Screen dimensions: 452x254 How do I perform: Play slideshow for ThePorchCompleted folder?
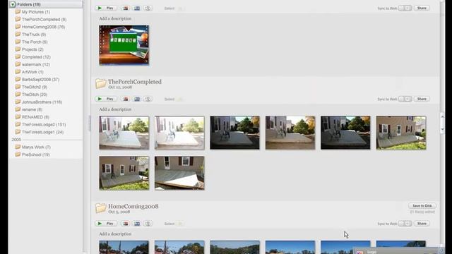[x=106, y=99]
